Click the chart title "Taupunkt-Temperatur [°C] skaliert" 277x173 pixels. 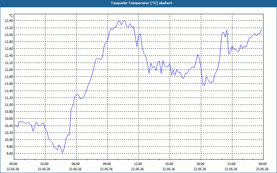tap(142, 3)
